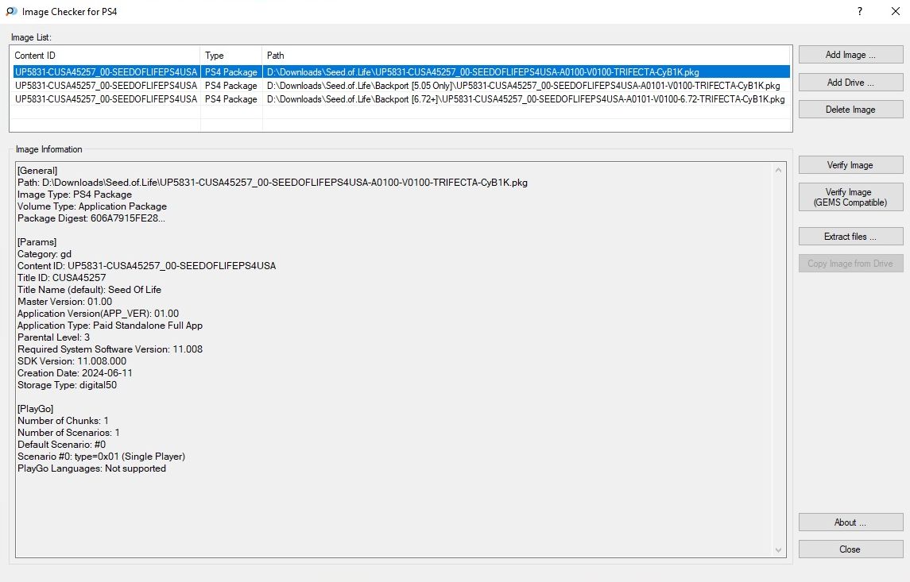
Task: Click the Title ID: CUSA45257 line
Action: [x=61, y=278]
